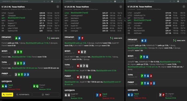Select player Mr_Ingvarr in BTN row
Viewport: 187px width, 101px height.
coord(138,28)
